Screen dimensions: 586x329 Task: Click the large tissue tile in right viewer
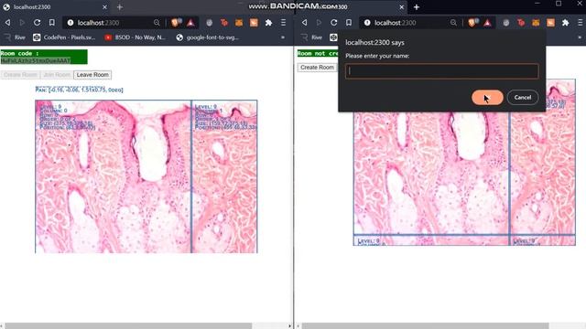[431, 174]
